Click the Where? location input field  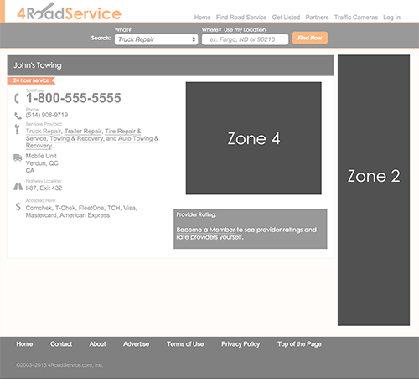point(245,39)
